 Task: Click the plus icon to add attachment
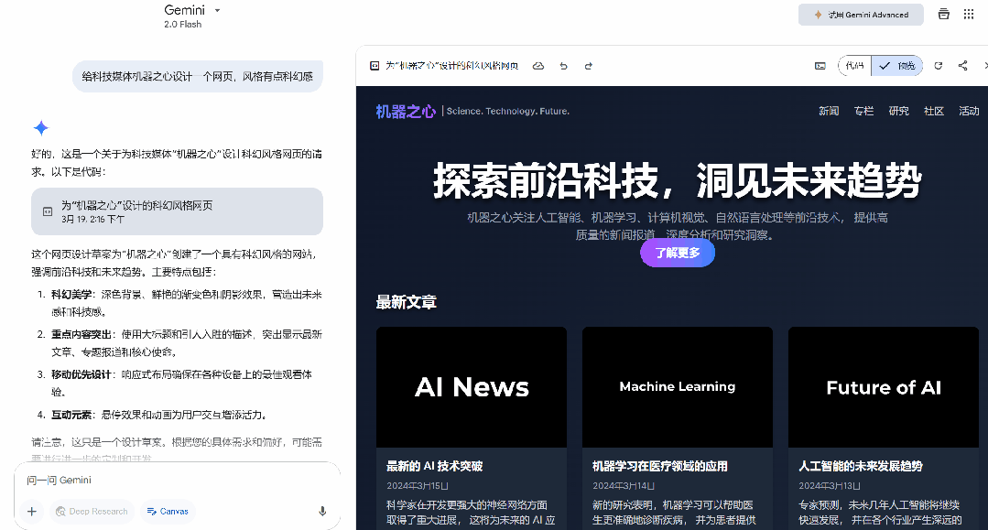pos(32,512)
